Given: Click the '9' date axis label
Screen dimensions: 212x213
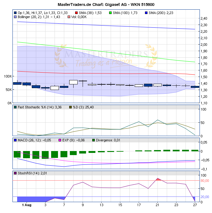Looking at the screenshot, I should pos(83,205).
